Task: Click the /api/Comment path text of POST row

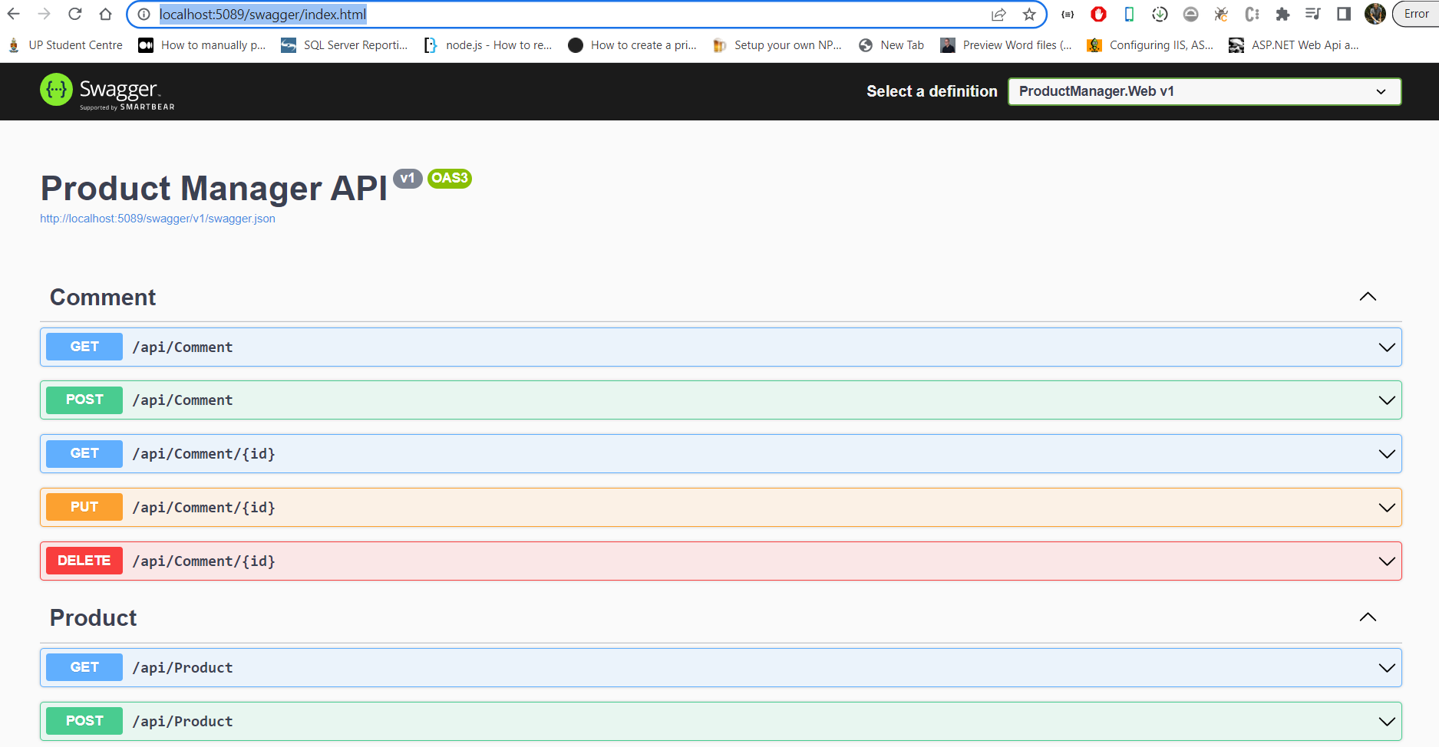Action: click(183, 400)
